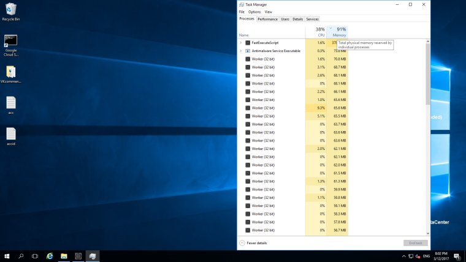Screen dimensions: 466x262
Task: Open Internet Explorer from the taskbar
Action: click(50, 256)
